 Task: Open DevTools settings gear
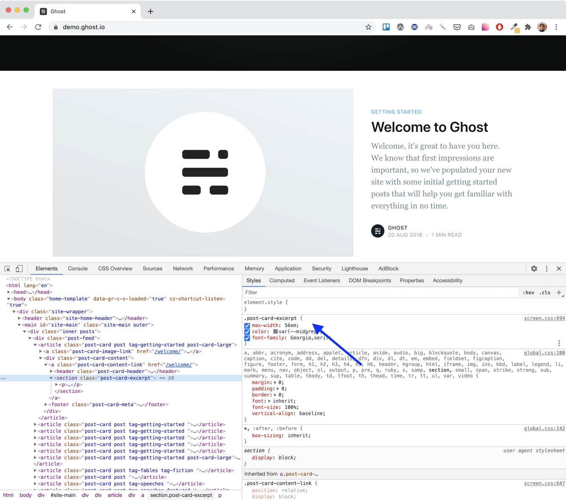click(x=534, y=269)
